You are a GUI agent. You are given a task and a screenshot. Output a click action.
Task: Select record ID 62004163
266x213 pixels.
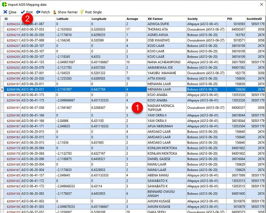click(12, 181)
